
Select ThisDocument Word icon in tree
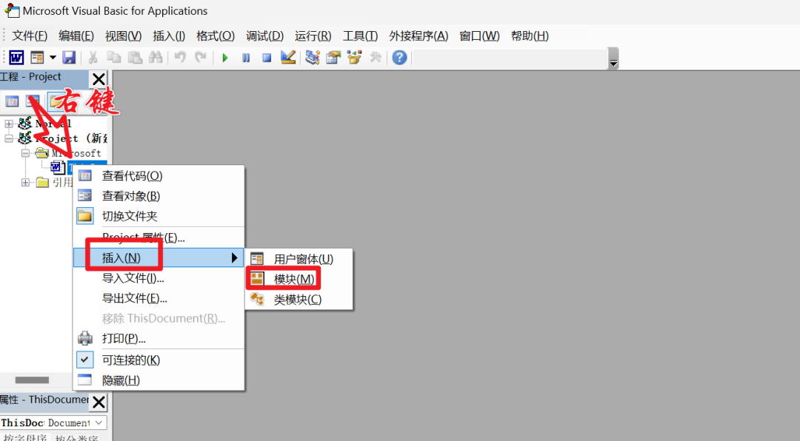point(58,167)
